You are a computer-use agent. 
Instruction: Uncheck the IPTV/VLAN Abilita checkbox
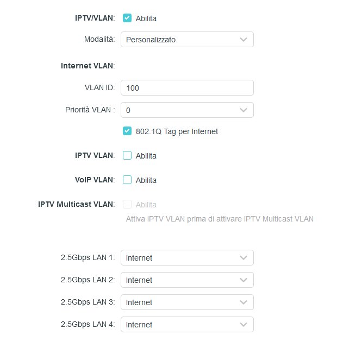click(x=127, y=18)
